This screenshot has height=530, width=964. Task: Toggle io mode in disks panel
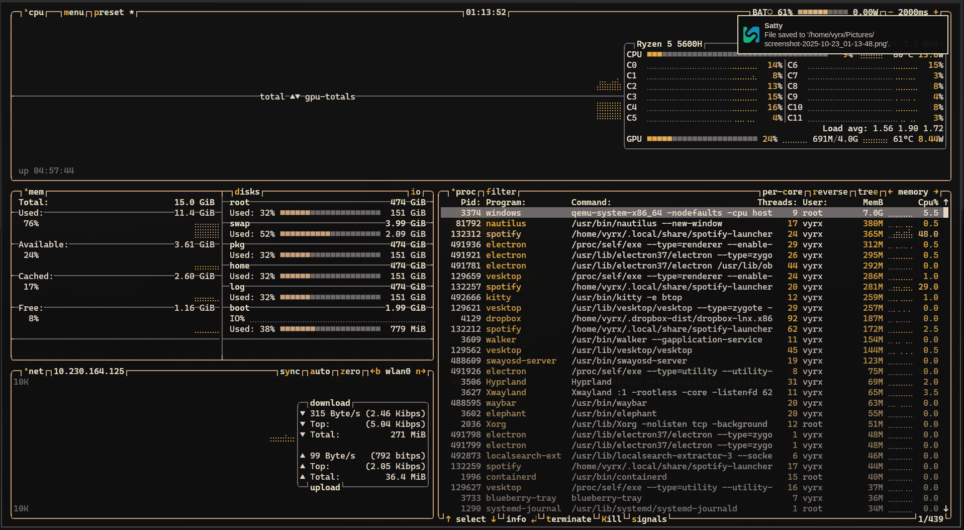point(416,192)
